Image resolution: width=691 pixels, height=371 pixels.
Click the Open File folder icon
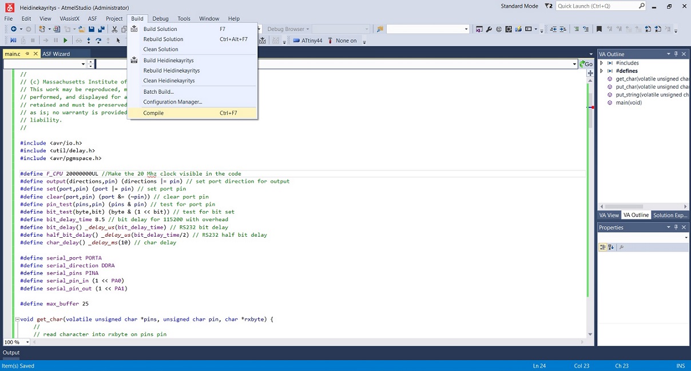82,29
